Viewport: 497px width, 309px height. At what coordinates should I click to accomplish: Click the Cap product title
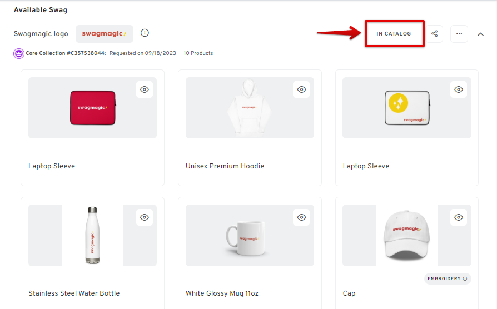(x=349, y=293)
